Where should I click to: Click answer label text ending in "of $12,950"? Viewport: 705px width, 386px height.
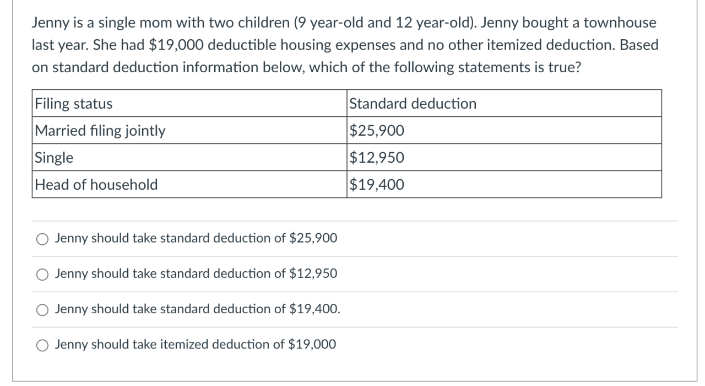point(196,274)
